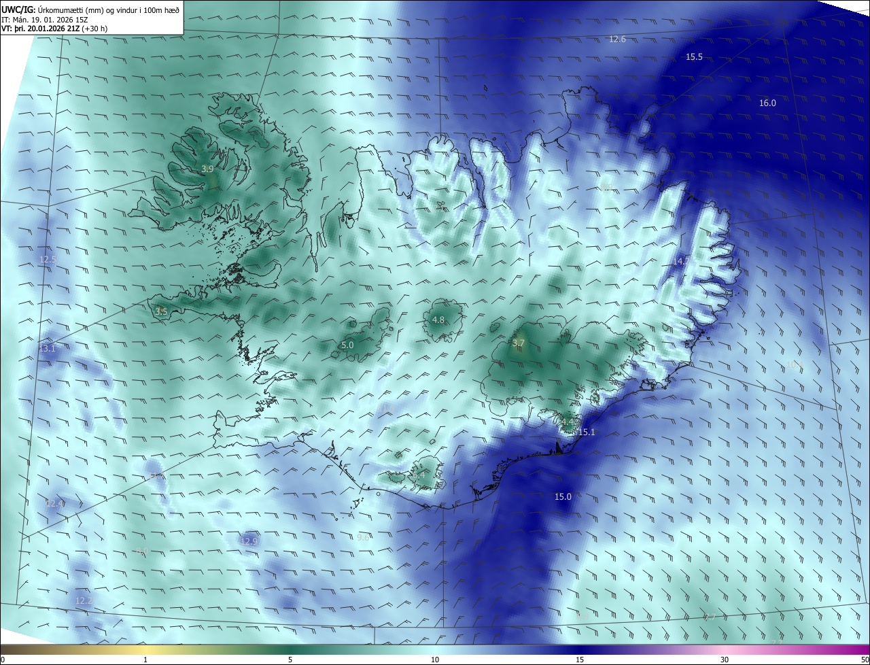The width and height of the screenshot is (870, 665).
Task: Click the 4.4 value label
Action: click(x=568, y=422)
